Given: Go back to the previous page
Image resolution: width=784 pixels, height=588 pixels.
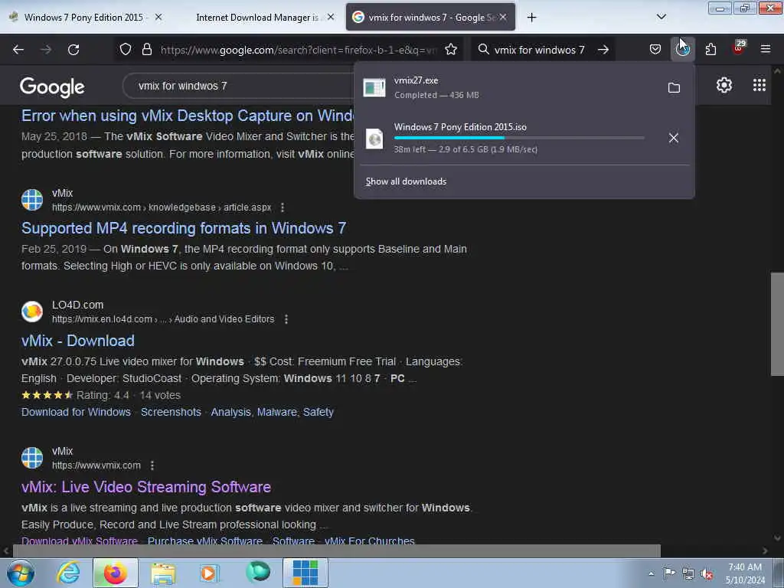Looking at the screenshot, I should (18, 50).
